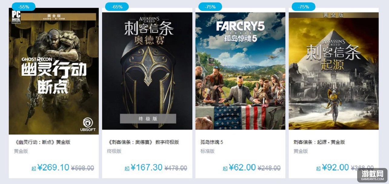Viewport: 389px width, 184px height.
Task: Open 《刺客信条：奥德赛》数字终极版 title link
Action: [x=143, y=142]
